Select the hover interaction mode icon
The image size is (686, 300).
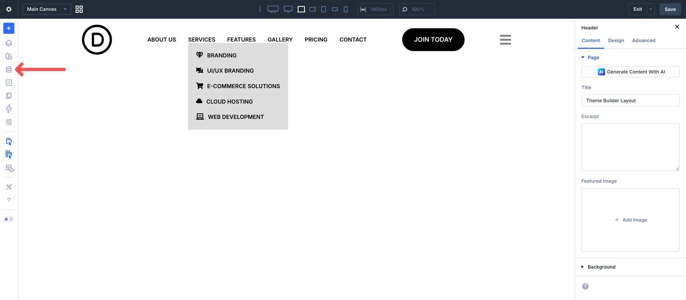[x=9, y=155]
